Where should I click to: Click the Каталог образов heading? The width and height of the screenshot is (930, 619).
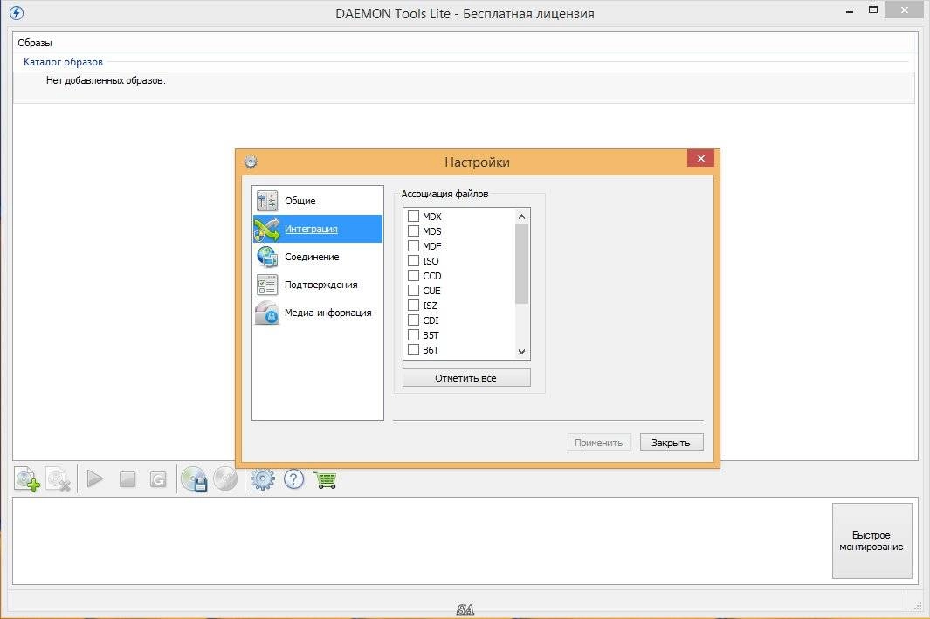[x=63, y=62]
